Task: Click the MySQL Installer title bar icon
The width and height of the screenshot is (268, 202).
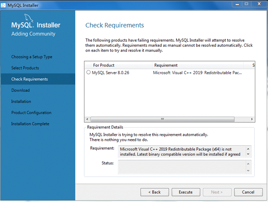Action: point(3,5)
